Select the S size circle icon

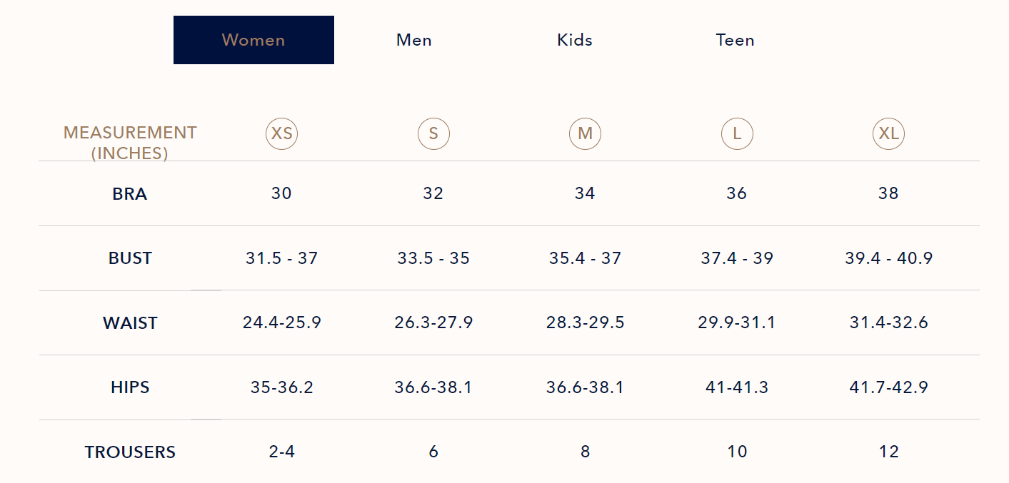(x=433, y=133)
